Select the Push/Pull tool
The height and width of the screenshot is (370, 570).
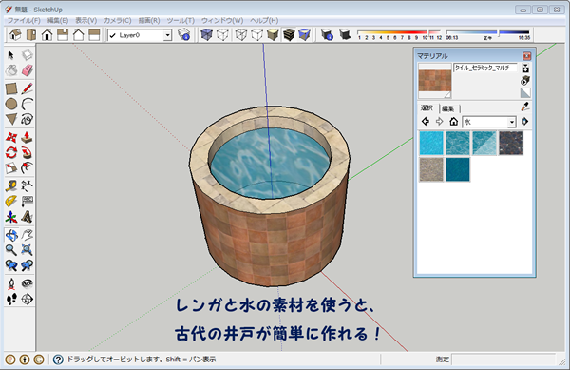28,137
